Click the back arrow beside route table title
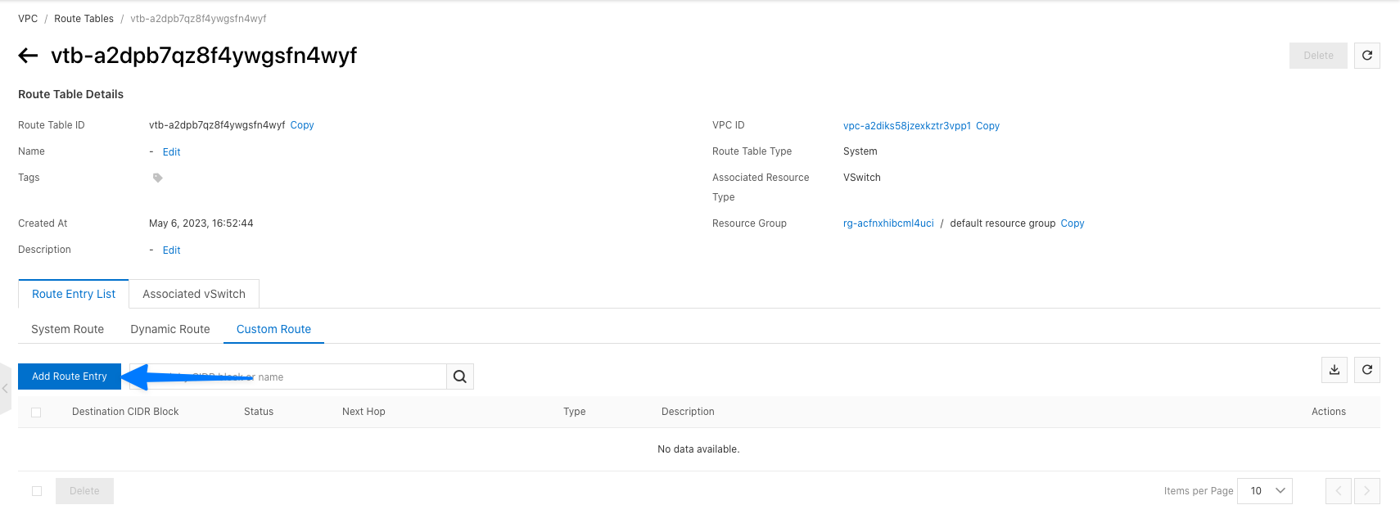This screenshot has width=1400, height=514. [29, 56]
